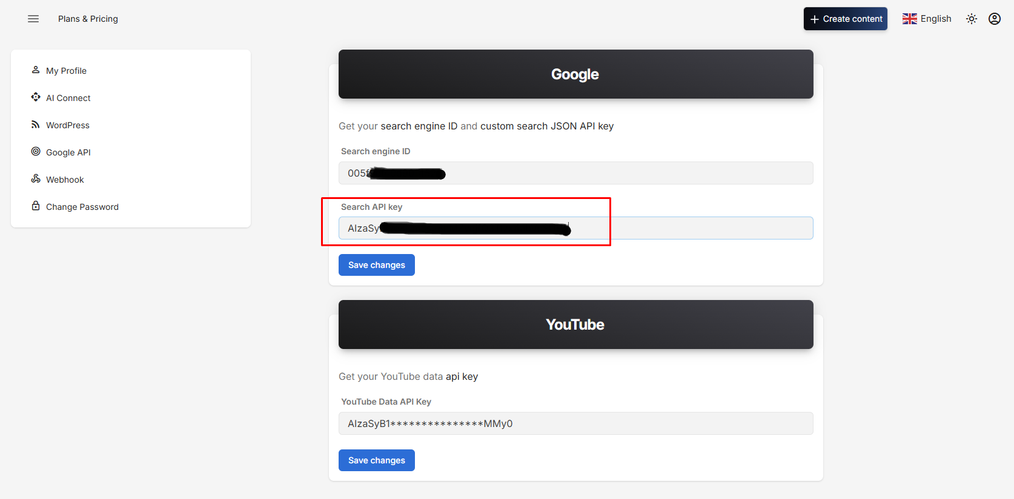Click the AI Connect icon
This screenshot has height=499, width=1014.
pos(36,97)
